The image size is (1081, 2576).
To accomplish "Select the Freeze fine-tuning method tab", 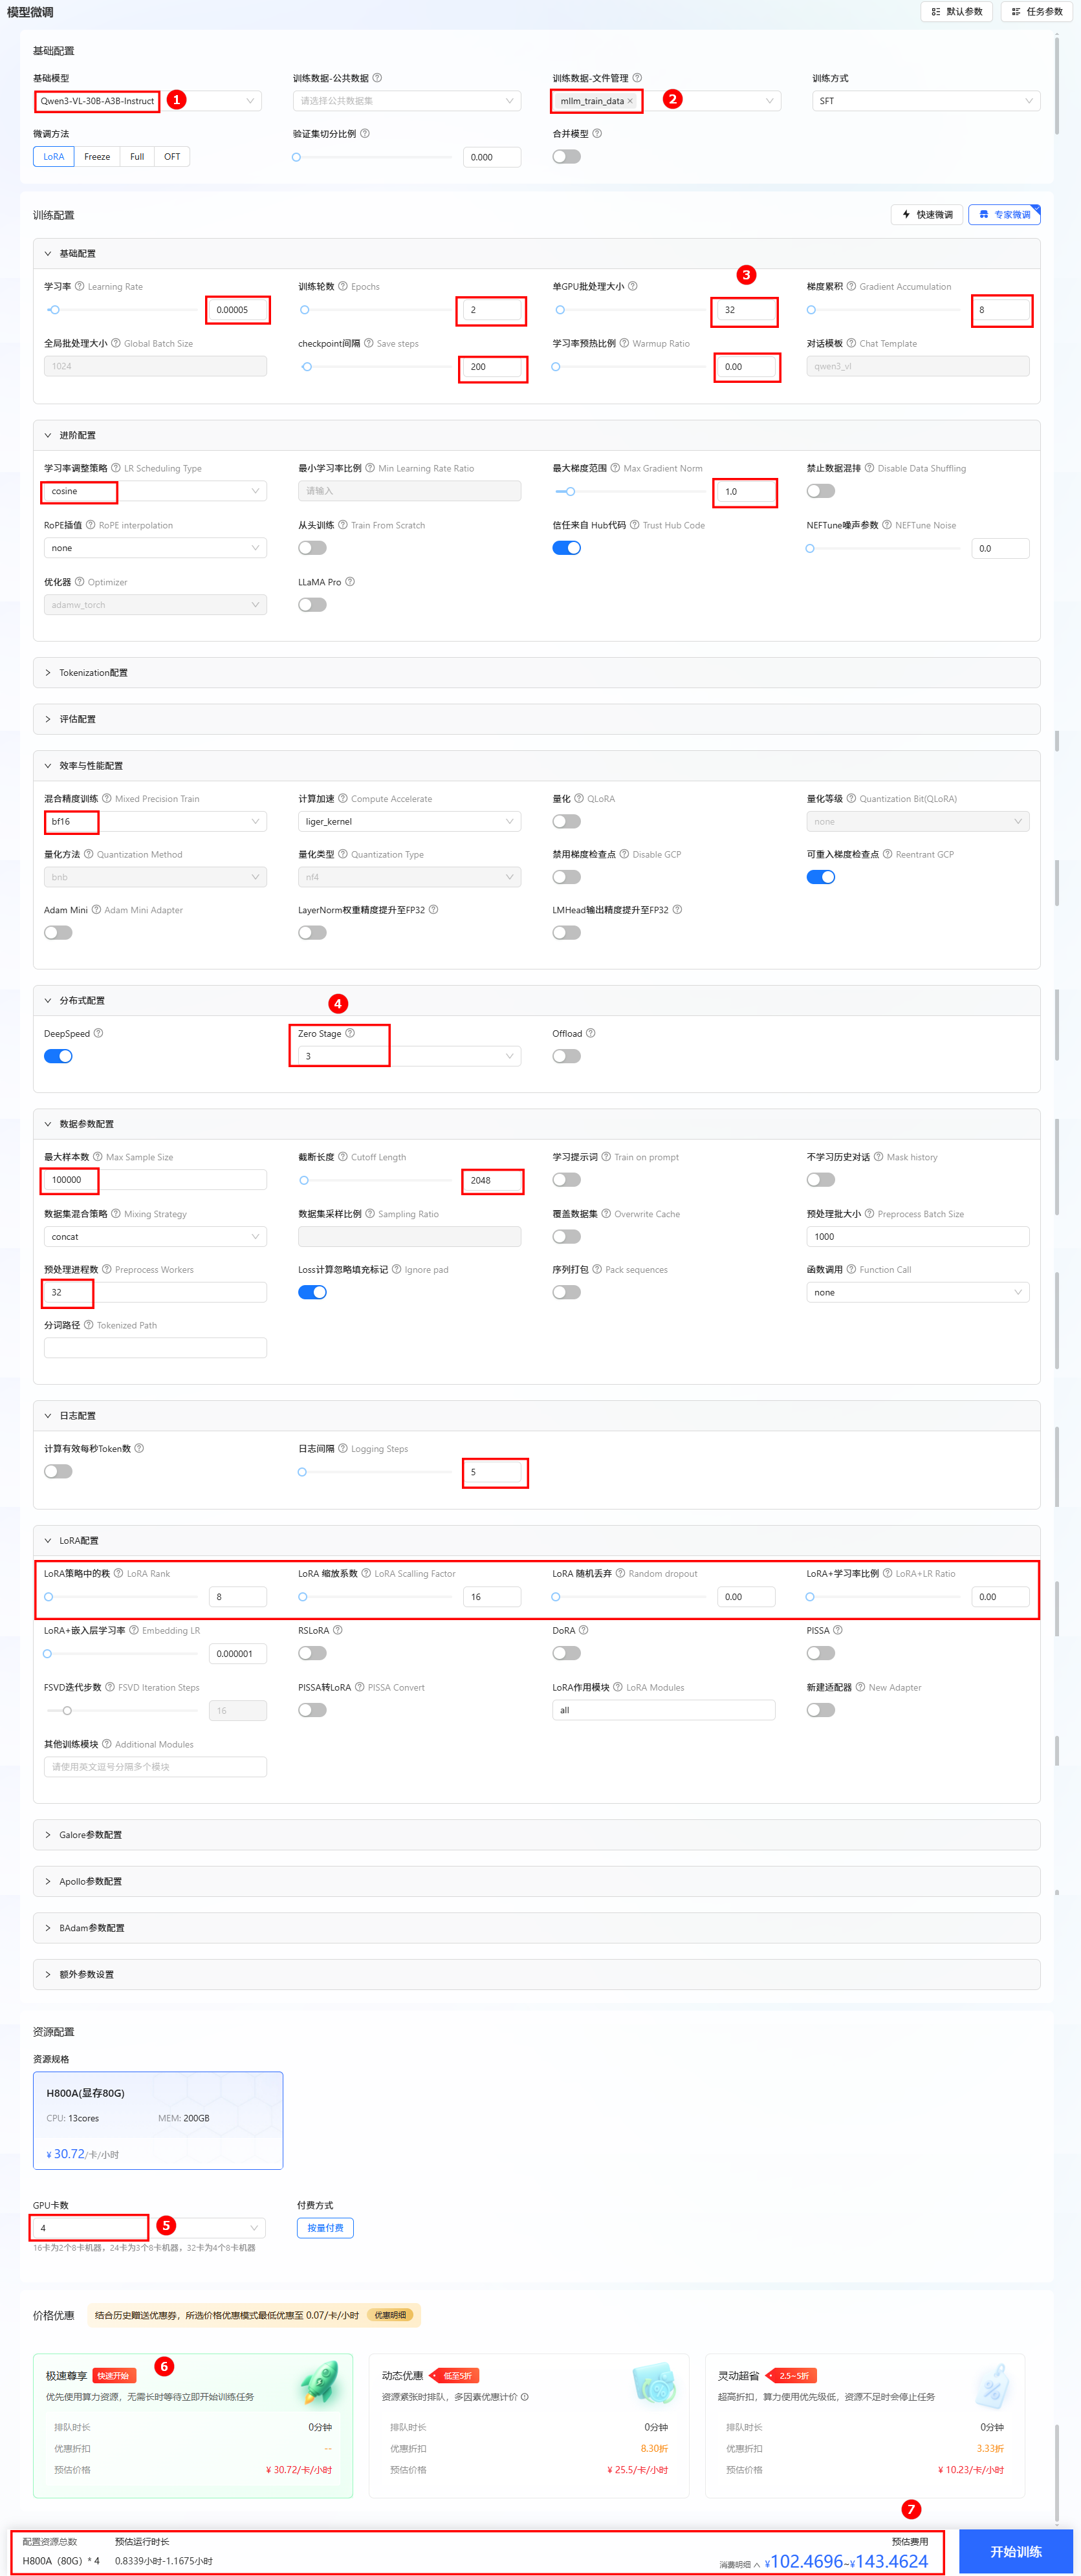I will pyautogui.click(x=97, y=157).
